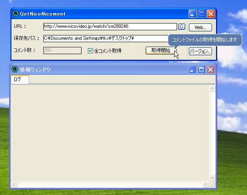Image resolution: width=247 pixels, height=195 pixels.
Task: Start fetching with 取得開始 button
Action: 161,51
